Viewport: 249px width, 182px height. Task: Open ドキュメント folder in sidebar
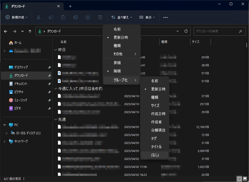coord(21,84)
